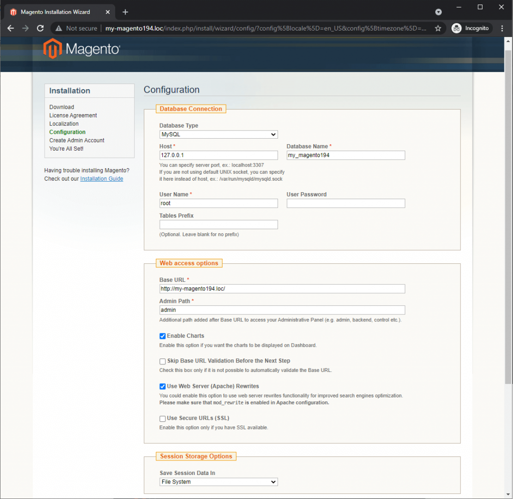Open Chrome three-dot menu
513x499 pixels.
[x=502, y=29]
